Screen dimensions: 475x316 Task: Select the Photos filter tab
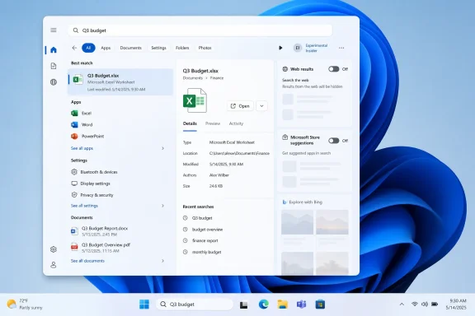coord(205,48)
